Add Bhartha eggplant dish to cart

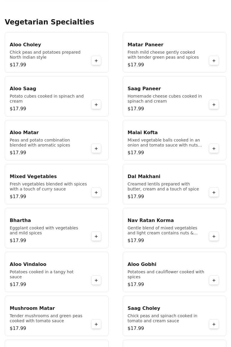coord(96,236)
